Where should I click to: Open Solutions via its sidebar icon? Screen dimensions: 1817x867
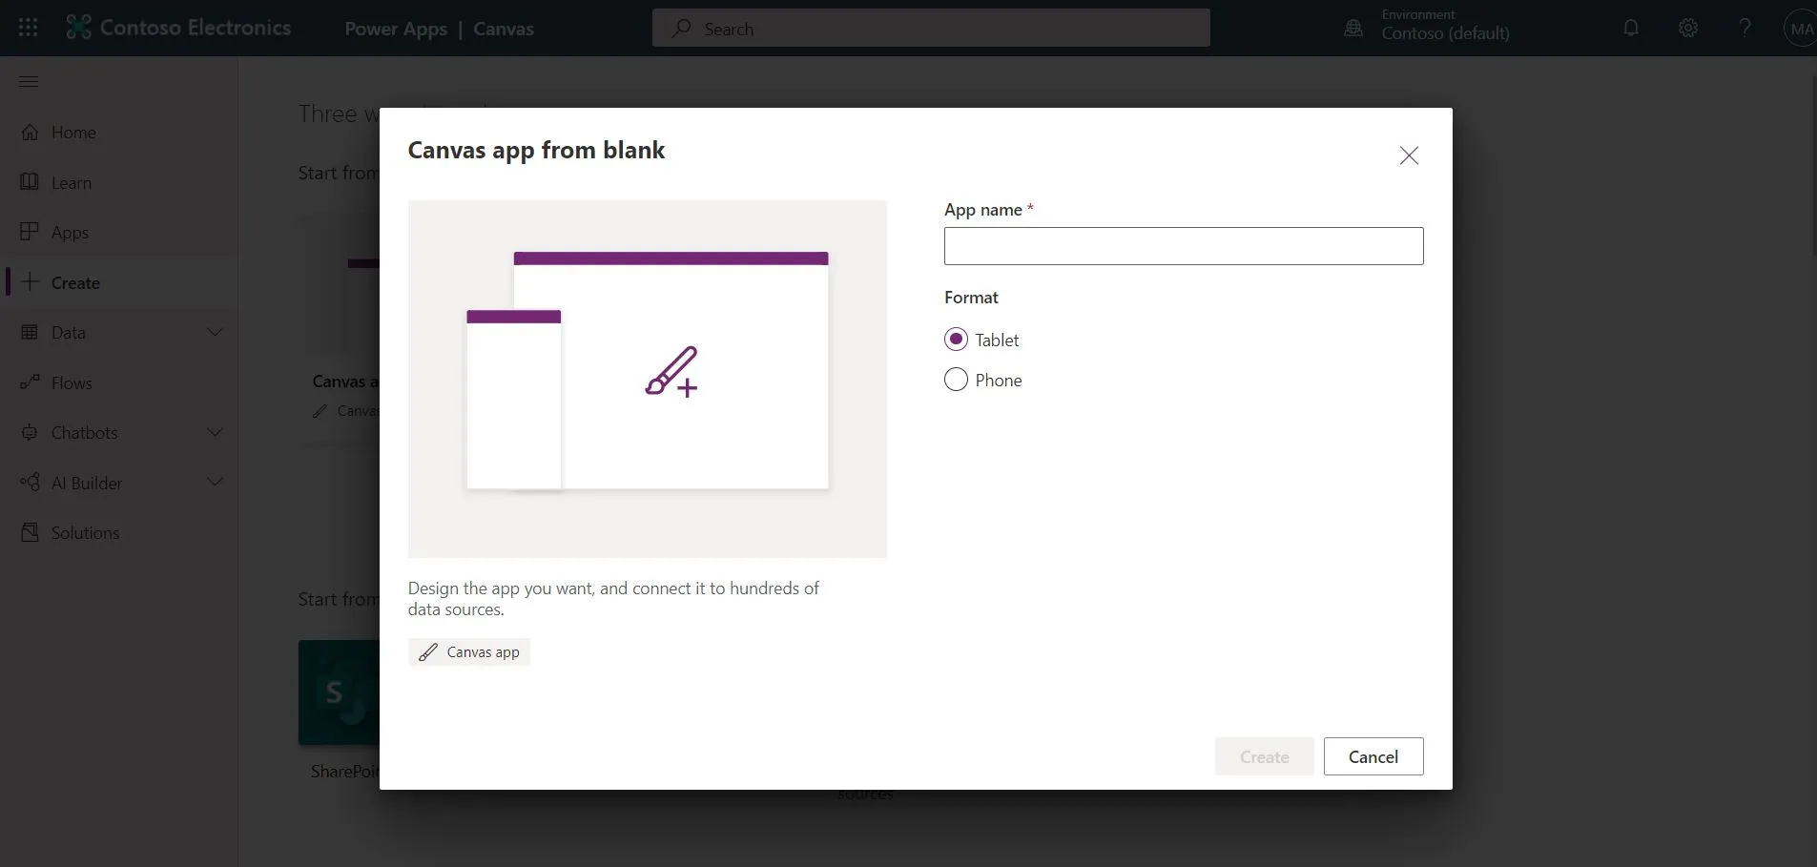[x=30, y=531]
